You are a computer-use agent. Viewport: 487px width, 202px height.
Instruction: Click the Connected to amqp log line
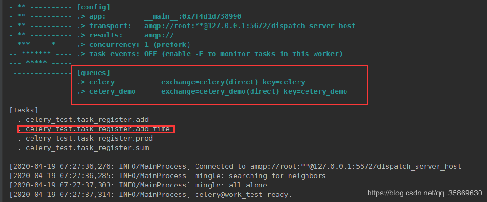click(236, 167)
